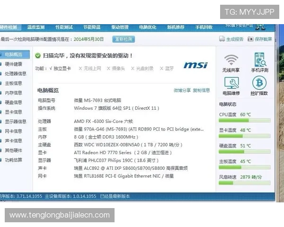284x227 pixels.
Task: Click the 独立显卡 feature indicator
Action: (60, 69)
